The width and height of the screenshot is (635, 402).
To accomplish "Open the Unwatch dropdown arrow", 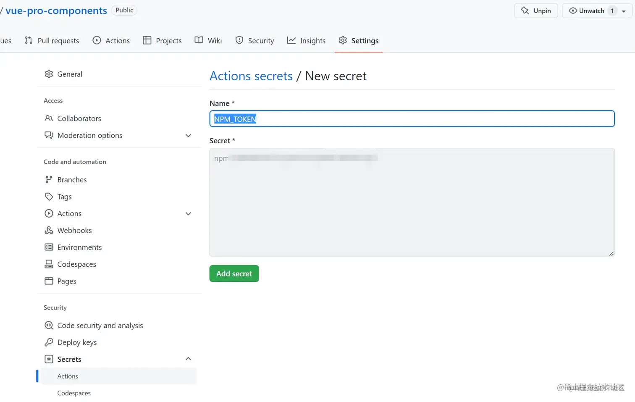I will point(624,11).
